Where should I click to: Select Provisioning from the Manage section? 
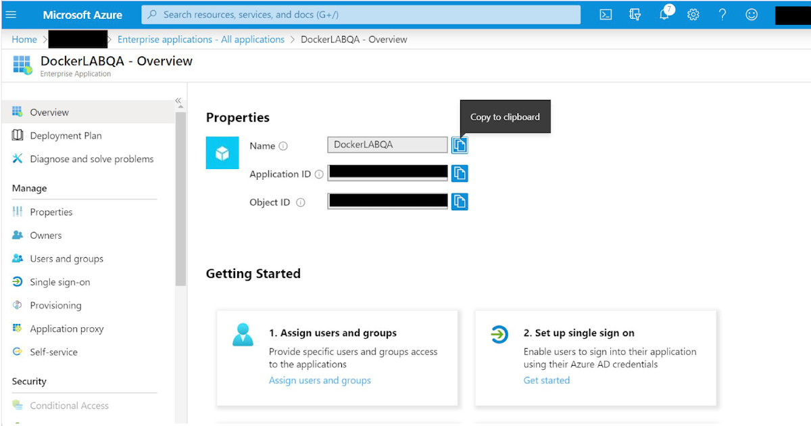pos(55,305)
